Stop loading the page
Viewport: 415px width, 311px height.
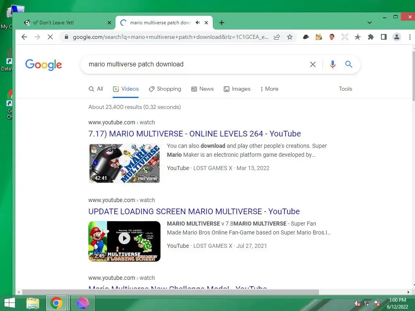pyautogui.click(x=50, y=37)
